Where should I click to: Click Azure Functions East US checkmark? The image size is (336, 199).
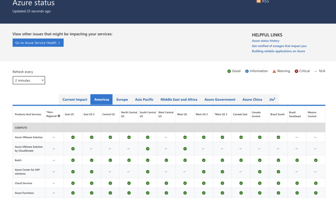[x=73, y=193]
